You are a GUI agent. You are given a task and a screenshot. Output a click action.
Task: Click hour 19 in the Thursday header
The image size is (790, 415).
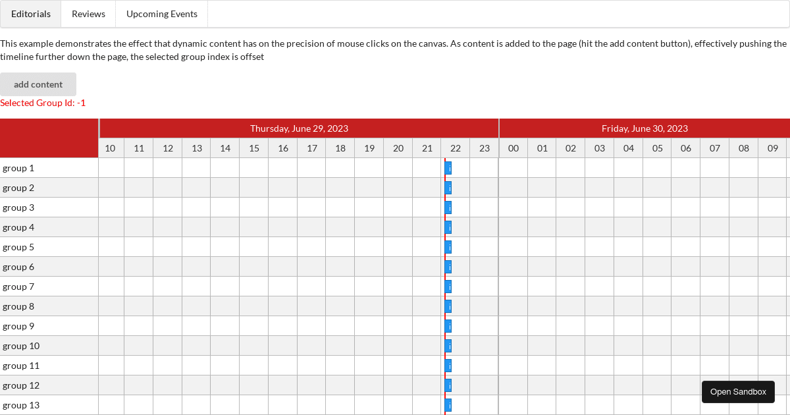click(369, 148)
